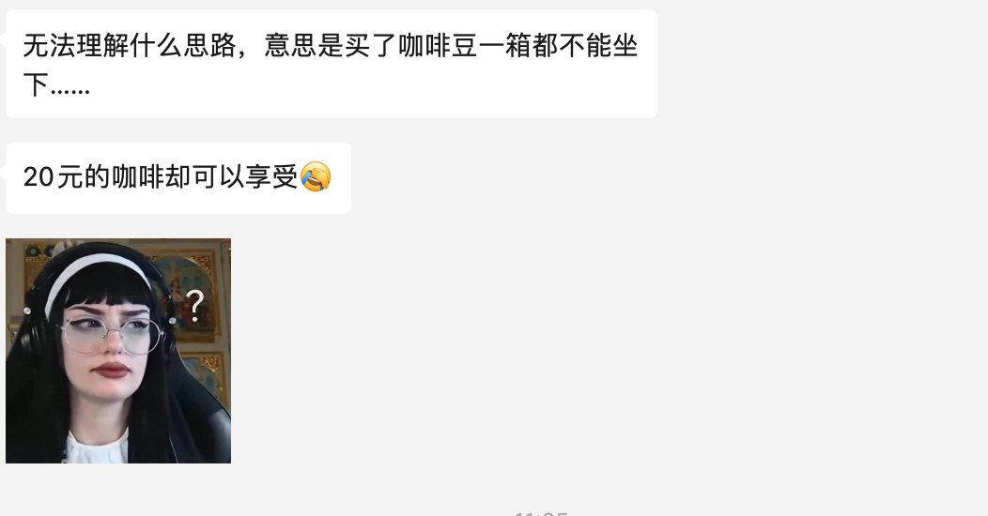988x516 pixels.
Task: Click the white question mark on the sticker
Action: [x=195, y=306]
